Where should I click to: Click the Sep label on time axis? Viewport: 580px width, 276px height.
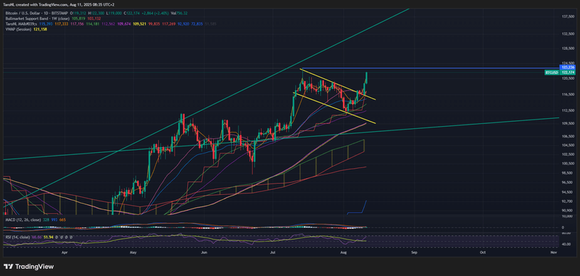click(x=414, y=252)
